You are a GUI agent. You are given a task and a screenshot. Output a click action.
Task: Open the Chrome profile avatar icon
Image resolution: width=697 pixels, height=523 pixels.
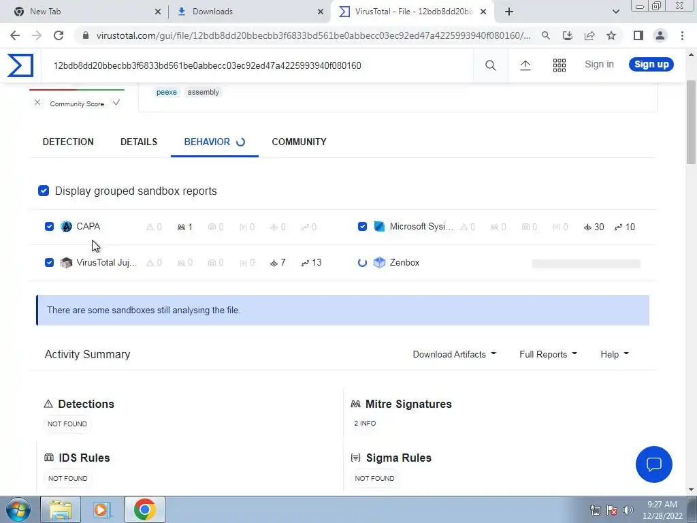[x=660, y=35]
